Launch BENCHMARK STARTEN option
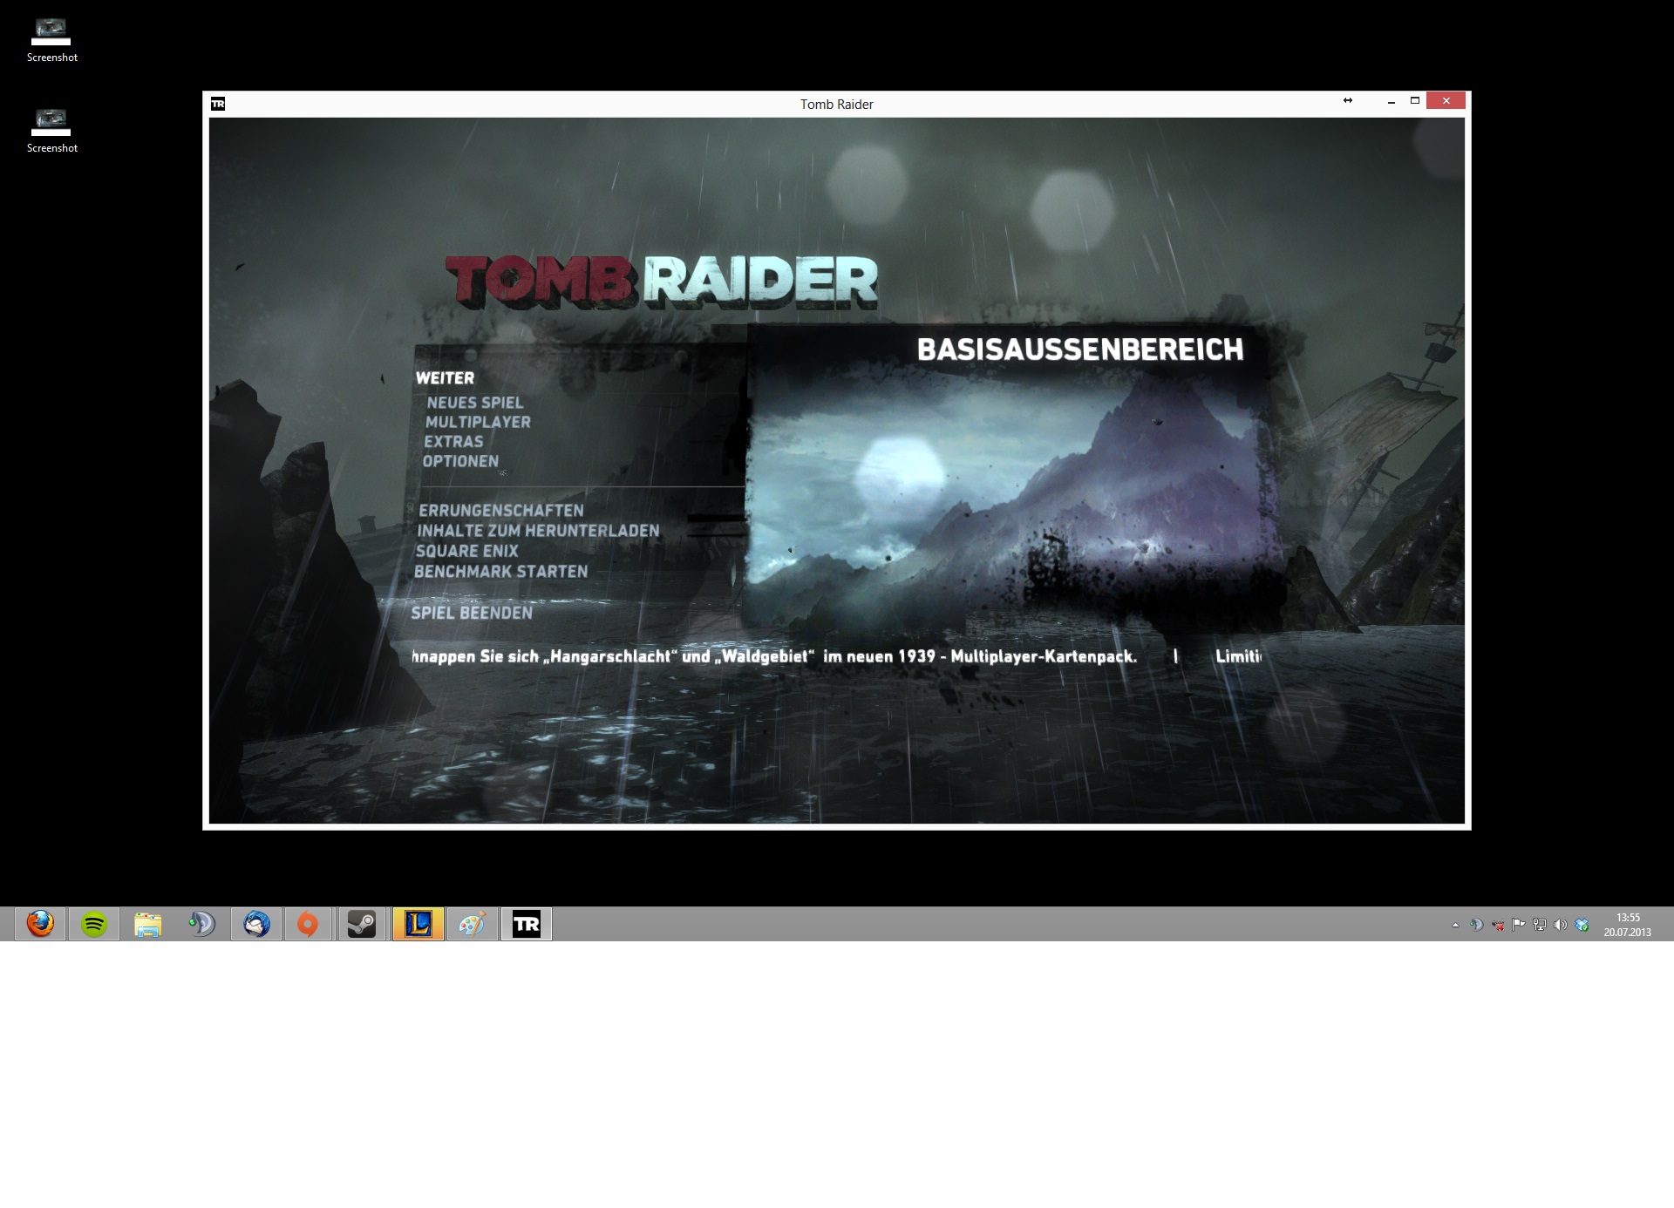Screen dimensions: 1674x1208 tap(500, 572)
